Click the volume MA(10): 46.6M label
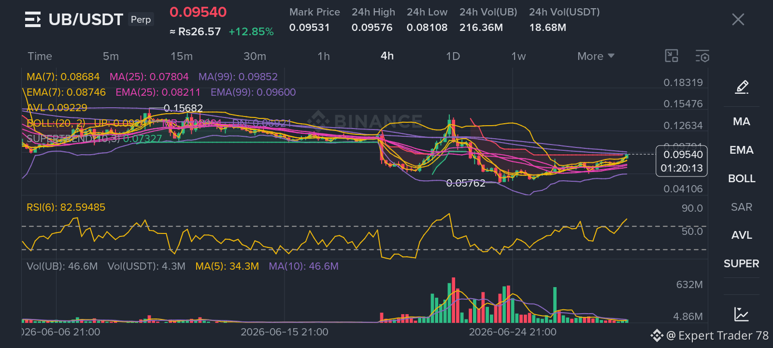 pyautogui.click(x=303, y=266)
